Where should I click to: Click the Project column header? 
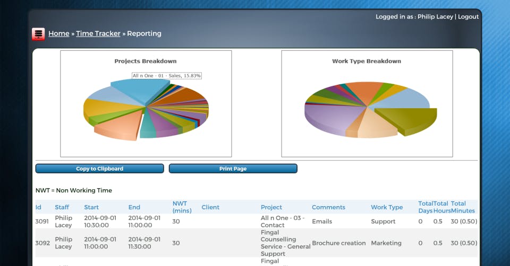pos(271,207)
